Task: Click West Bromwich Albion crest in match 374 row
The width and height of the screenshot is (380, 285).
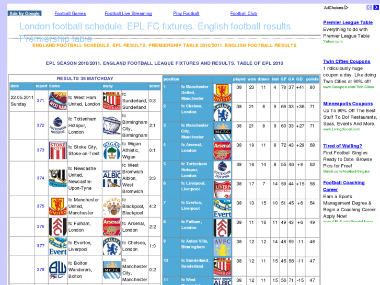Action: coord(111,178)
